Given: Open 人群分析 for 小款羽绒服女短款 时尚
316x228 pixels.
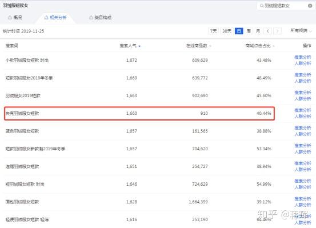Looking at the screenshot, I should coord(302,63).
